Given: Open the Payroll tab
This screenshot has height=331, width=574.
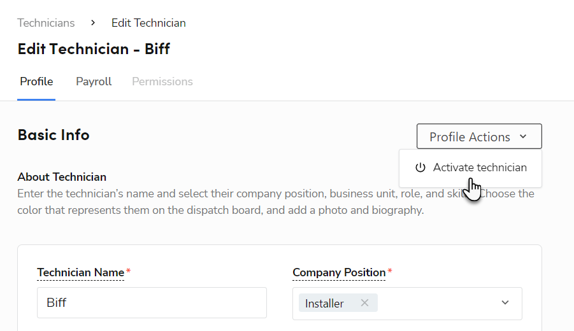Looking at the screenshot, I should click(x=94, y=81).
